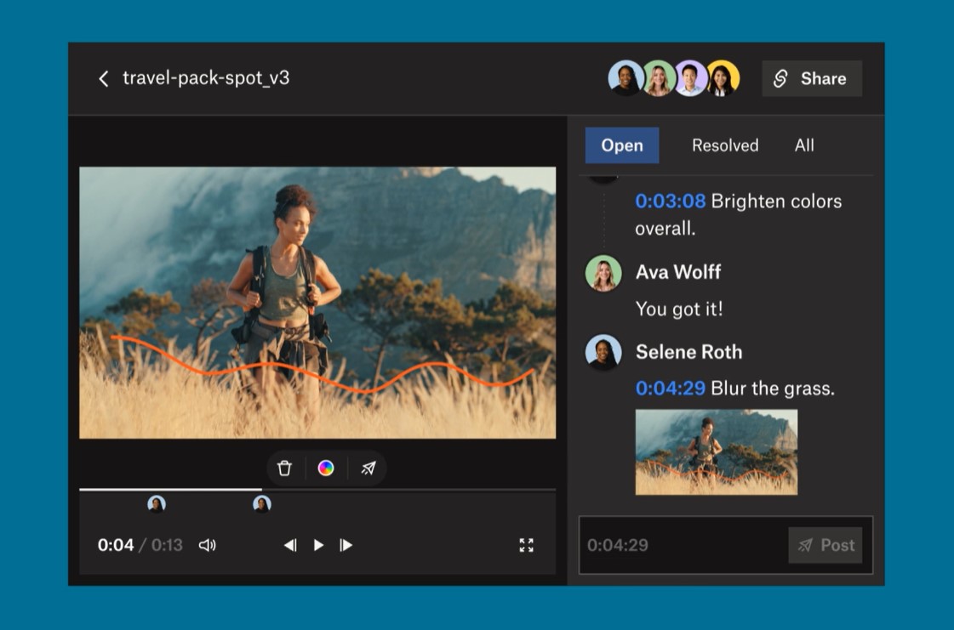Switch to the Resolved comments tab
This screenshot has height=630, width=954.
tap(724, 145)
